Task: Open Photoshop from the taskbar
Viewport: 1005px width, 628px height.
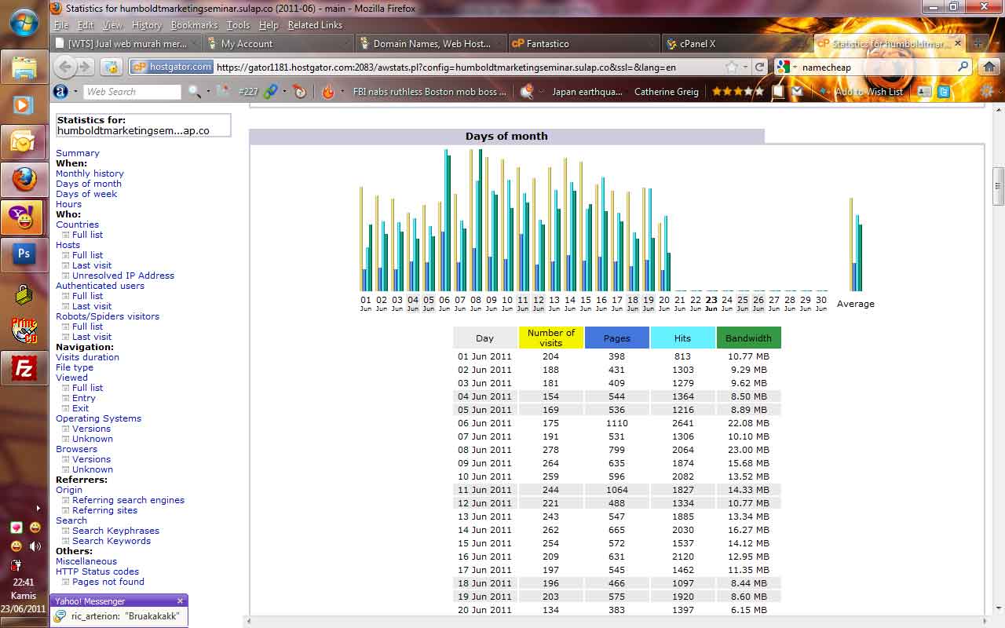Action: 24,254
